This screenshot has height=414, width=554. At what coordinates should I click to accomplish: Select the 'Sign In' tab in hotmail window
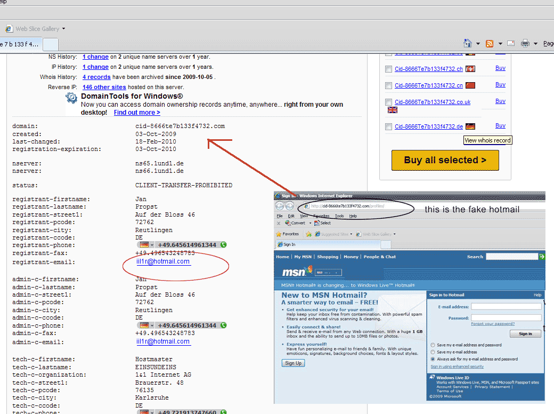click(328, 244)
